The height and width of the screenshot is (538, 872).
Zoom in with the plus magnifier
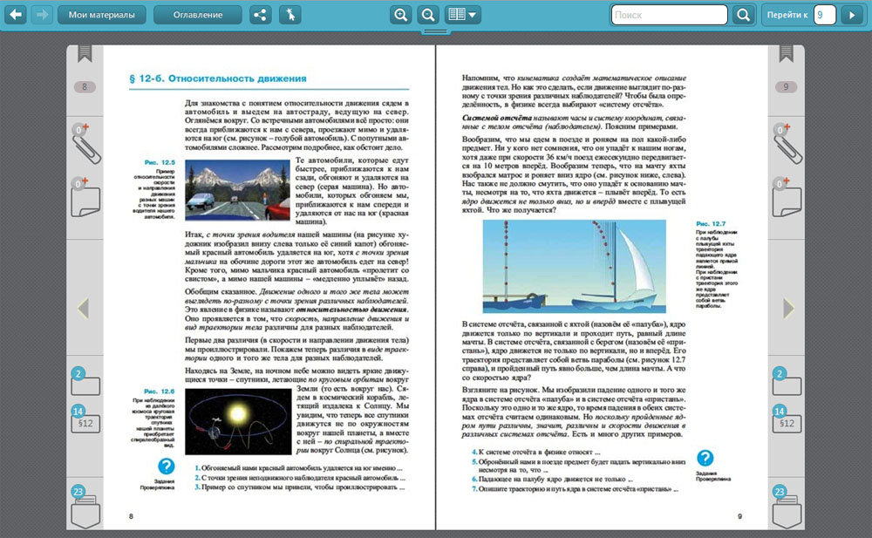[399, 15]
